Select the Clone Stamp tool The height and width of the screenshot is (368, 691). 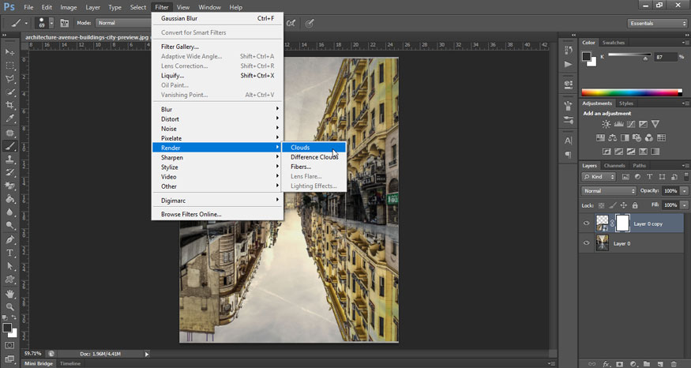point(9,160)
